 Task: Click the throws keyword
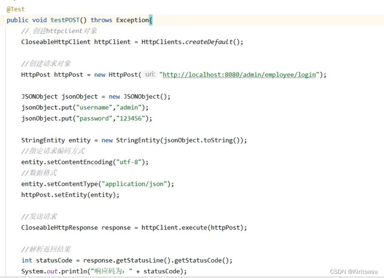[102, 20]
